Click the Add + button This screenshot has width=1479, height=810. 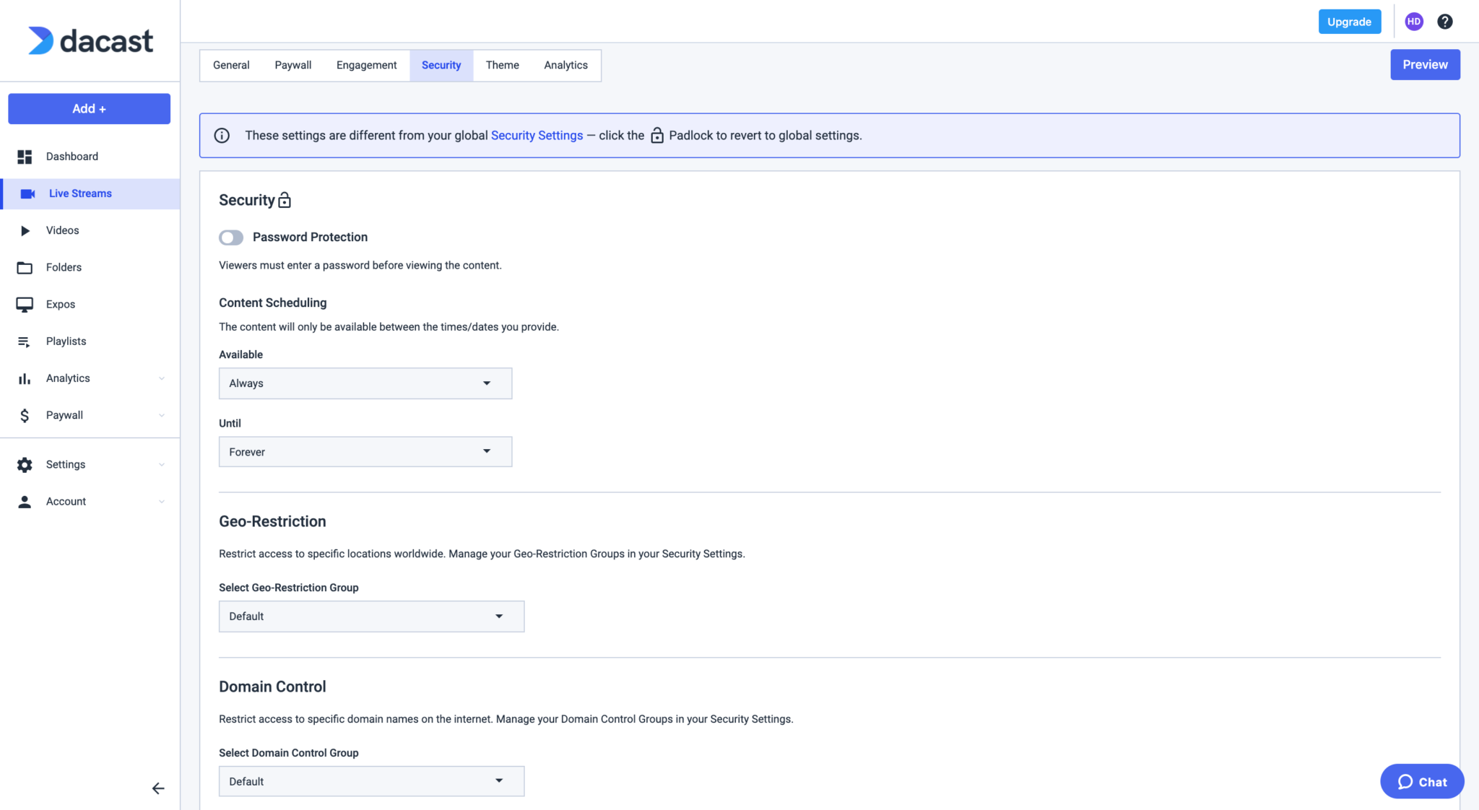[89, 109]
